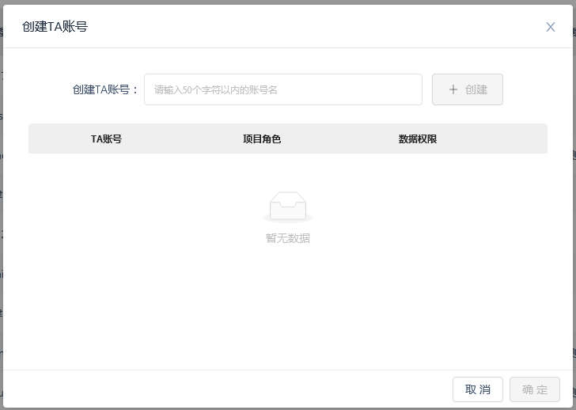The height and width of the screenshot is (410, 576).
Task: Click the blank title bar area beside the title
Action: click(x=316, y=27)
